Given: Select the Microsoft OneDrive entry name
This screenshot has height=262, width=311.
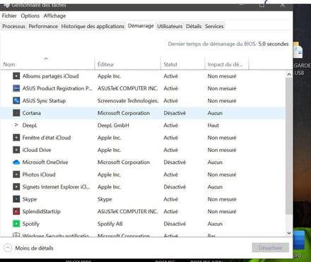Looking at the screenshot, I should tap(45, 162).
